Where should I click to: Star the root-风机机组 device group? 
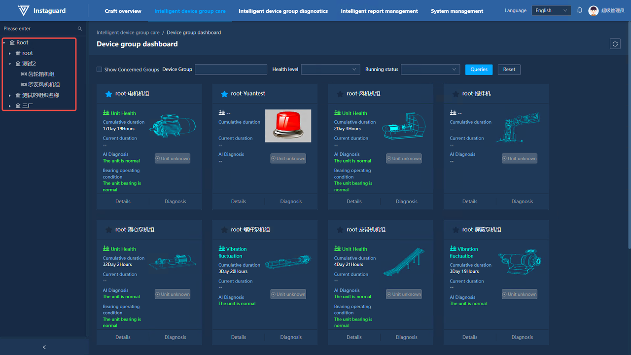pyautogui.click(x=340, y=94)
